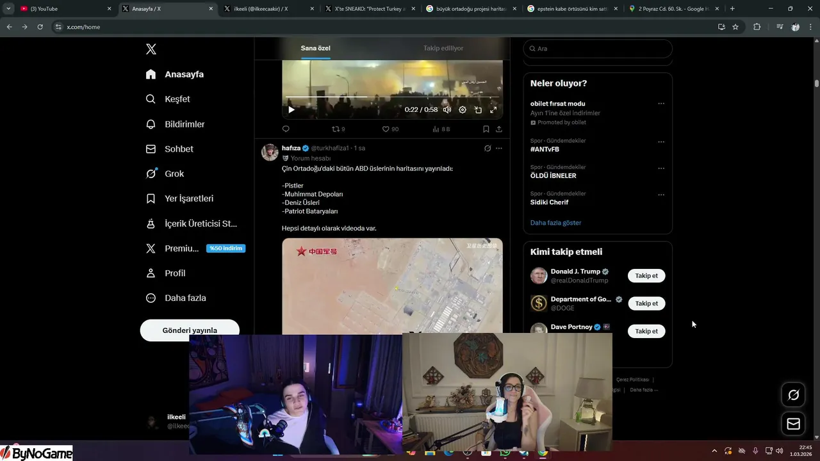
Task: Open new browser tab
Action: click(x=732, y=9)
